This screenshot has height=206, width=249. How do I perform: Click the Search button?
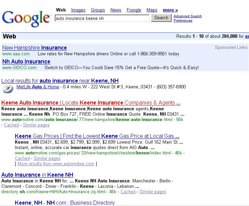161,18
